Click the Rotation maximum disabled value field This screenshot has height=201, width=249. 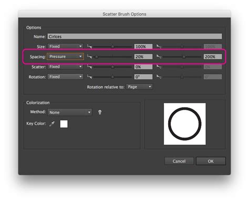click(x=213, y=77)
